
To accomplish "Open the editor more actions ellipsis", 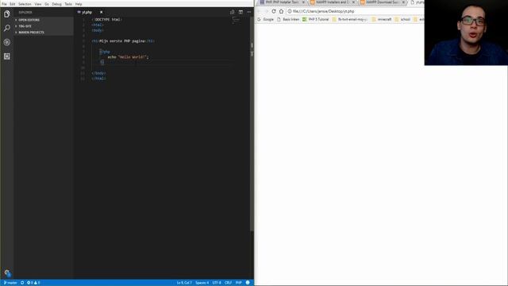I will point(248,12).
